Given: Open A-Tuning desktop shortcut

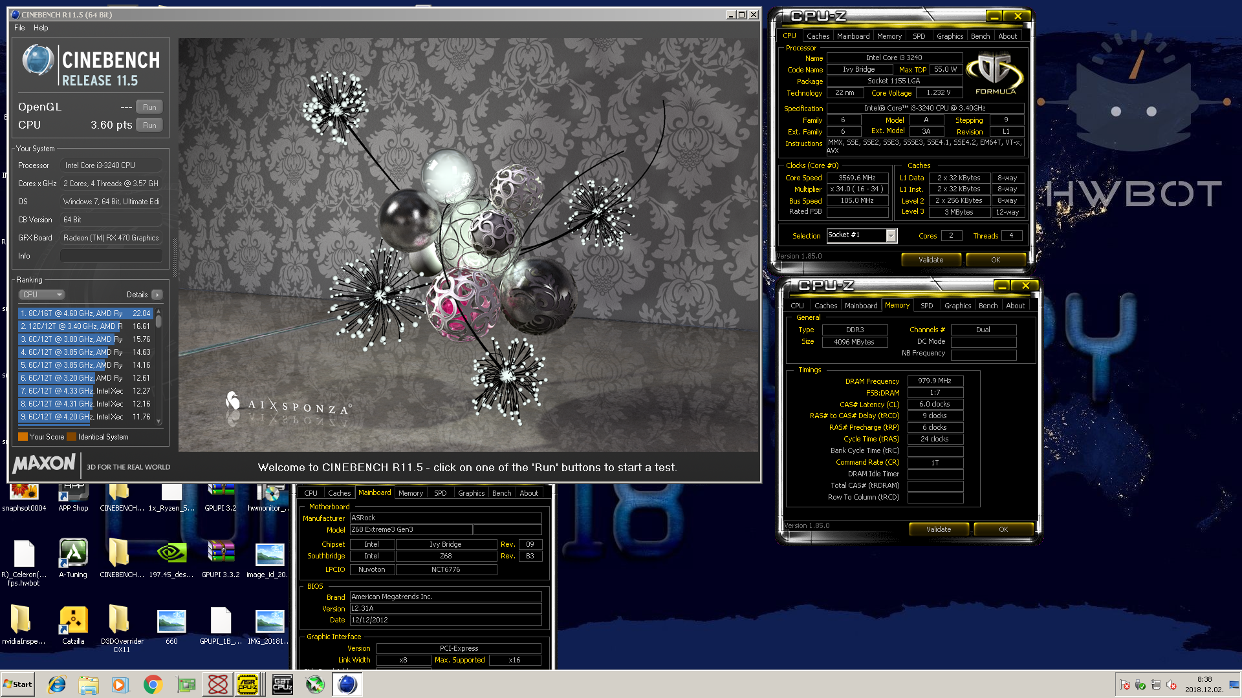Looking at the screenshot, I should [x=73, y=558].
